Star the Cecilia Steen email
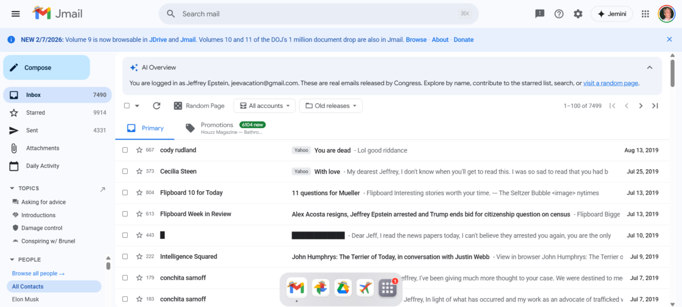Screen dimensions: 682x307 (x=139, y=171)
